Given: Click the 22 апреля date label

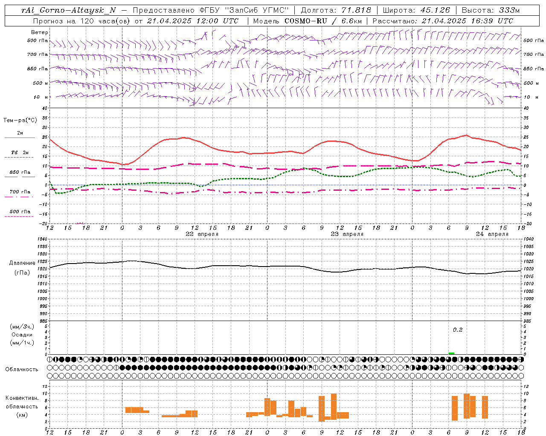Looking at the screenshot, I should (202, 234).
